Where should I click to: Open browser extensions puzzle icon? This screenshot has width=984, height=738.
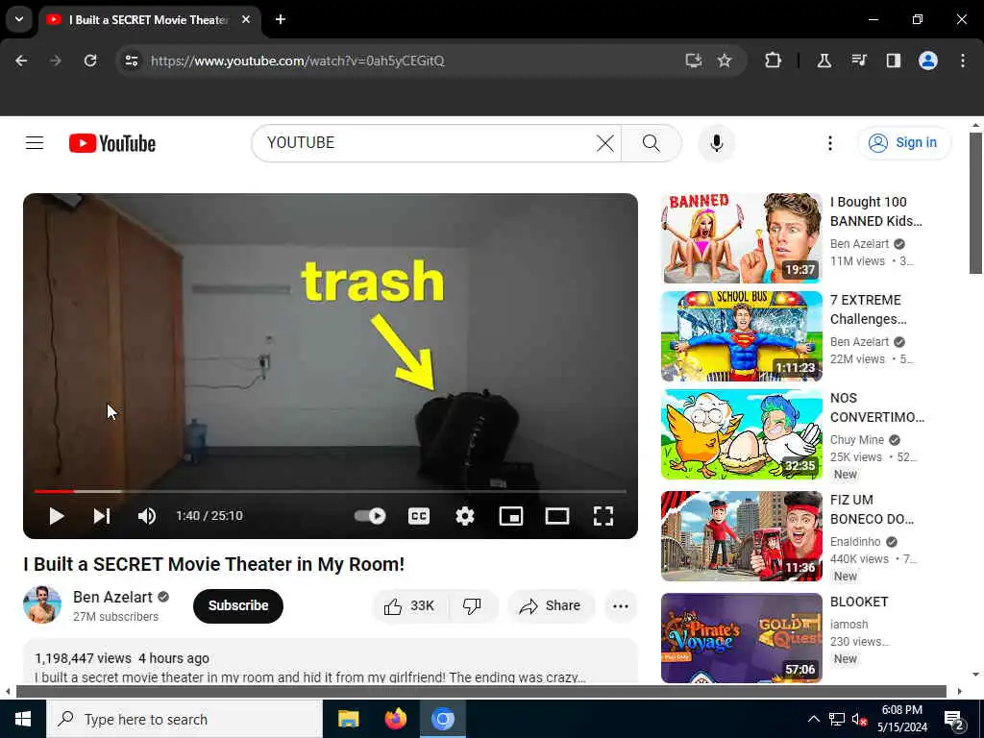[x=774, y=61]
